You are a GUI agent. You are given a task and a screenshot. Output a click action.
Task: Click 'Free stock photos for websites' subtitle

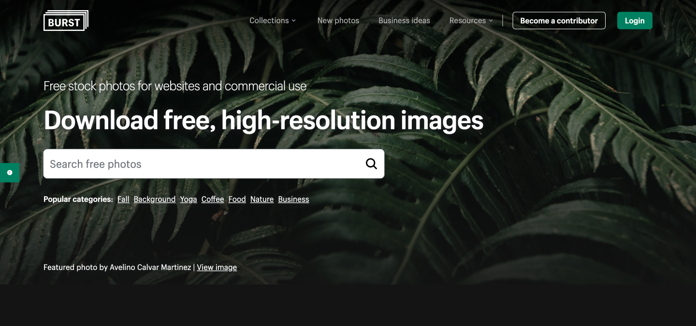(175, 86)
